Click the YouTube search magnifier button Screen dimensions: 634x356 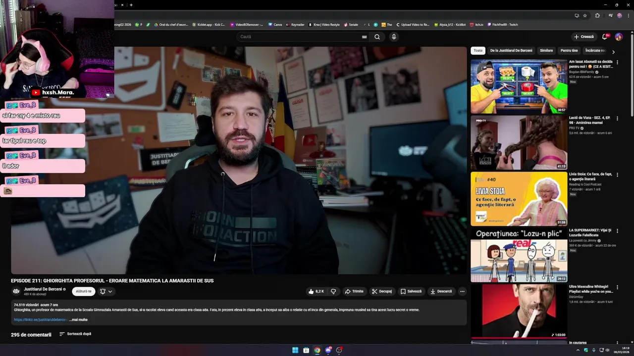coord(377,37)
